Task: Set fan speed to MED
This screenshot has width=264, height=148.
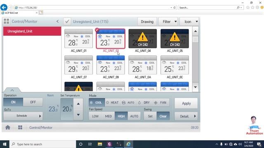Action: pyautogui.click(x=108, y=116)
